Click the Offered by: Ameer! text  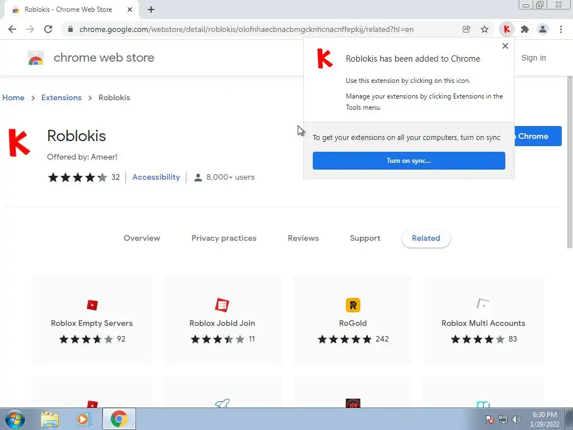(82, 157)
